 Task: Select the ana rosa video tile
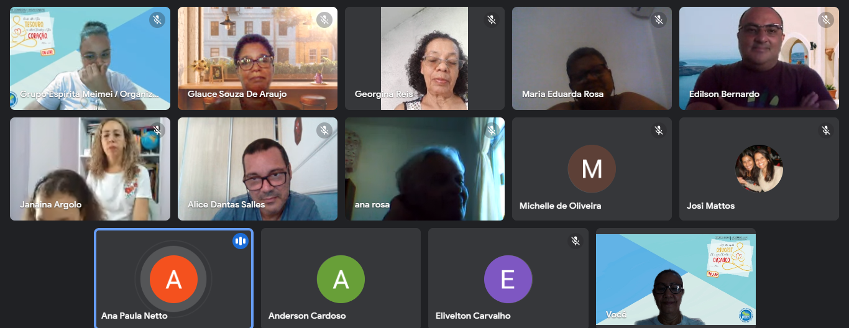424,169
